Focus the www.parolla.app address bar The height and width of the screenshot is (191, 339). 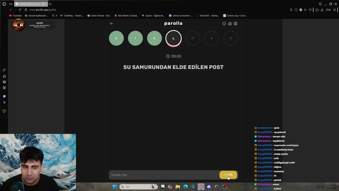pos(43,10)
